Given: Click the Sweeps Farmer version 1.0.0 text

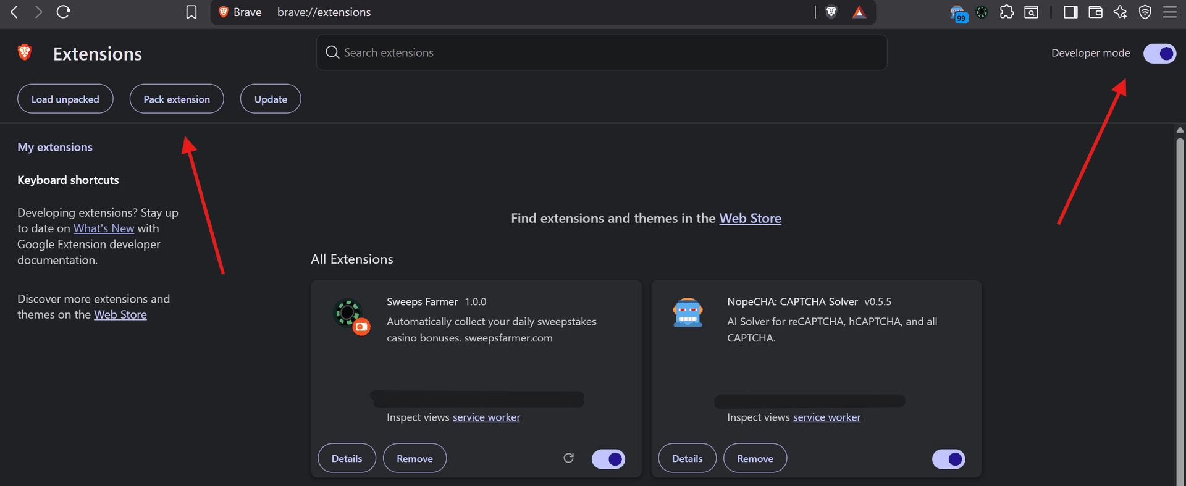Looking at the screenshot, I should (x=475, y=301).
